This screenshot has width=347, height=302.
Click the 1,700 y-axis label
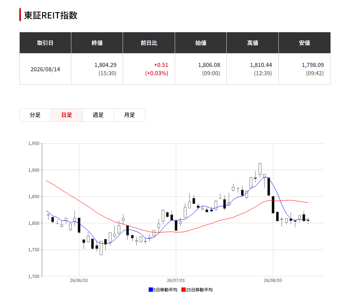[x=34, y=276]
